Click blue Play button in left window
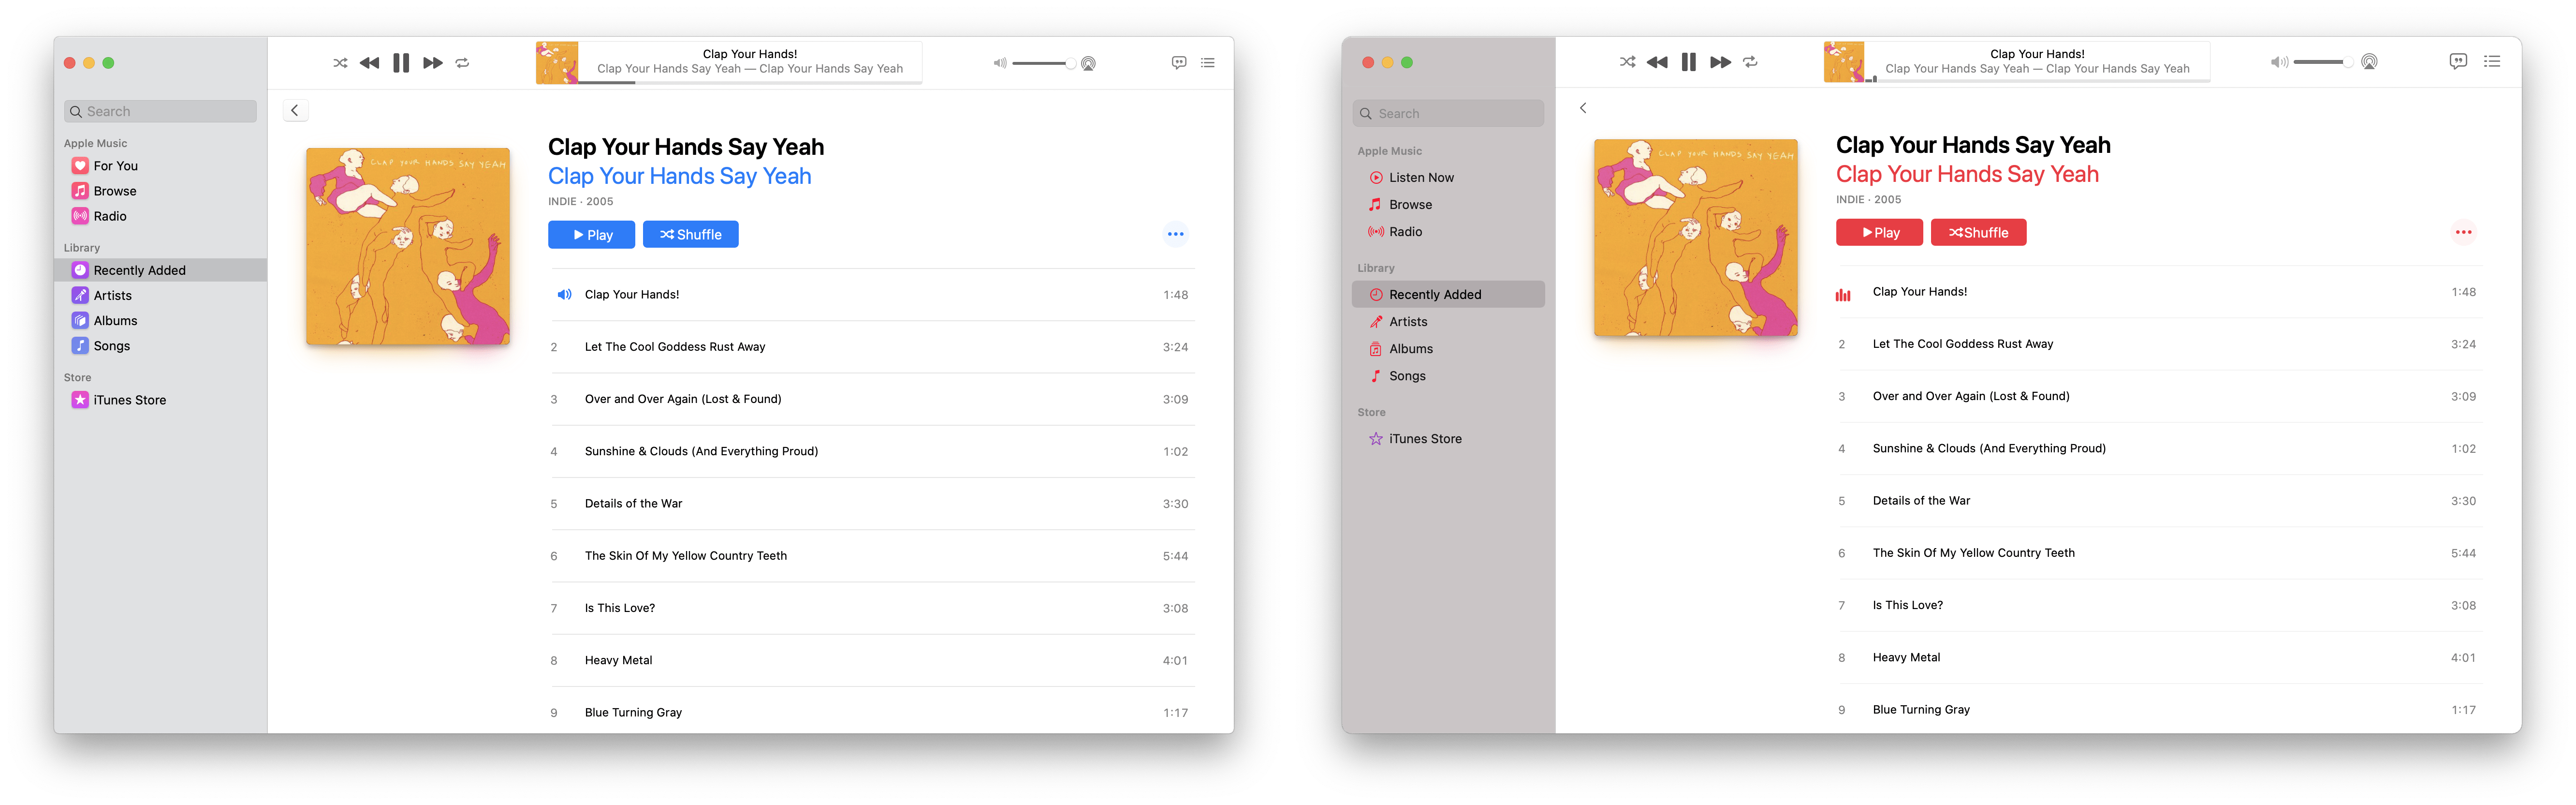Viewport: 2576px width, 805px height. [x=591, y=234]
